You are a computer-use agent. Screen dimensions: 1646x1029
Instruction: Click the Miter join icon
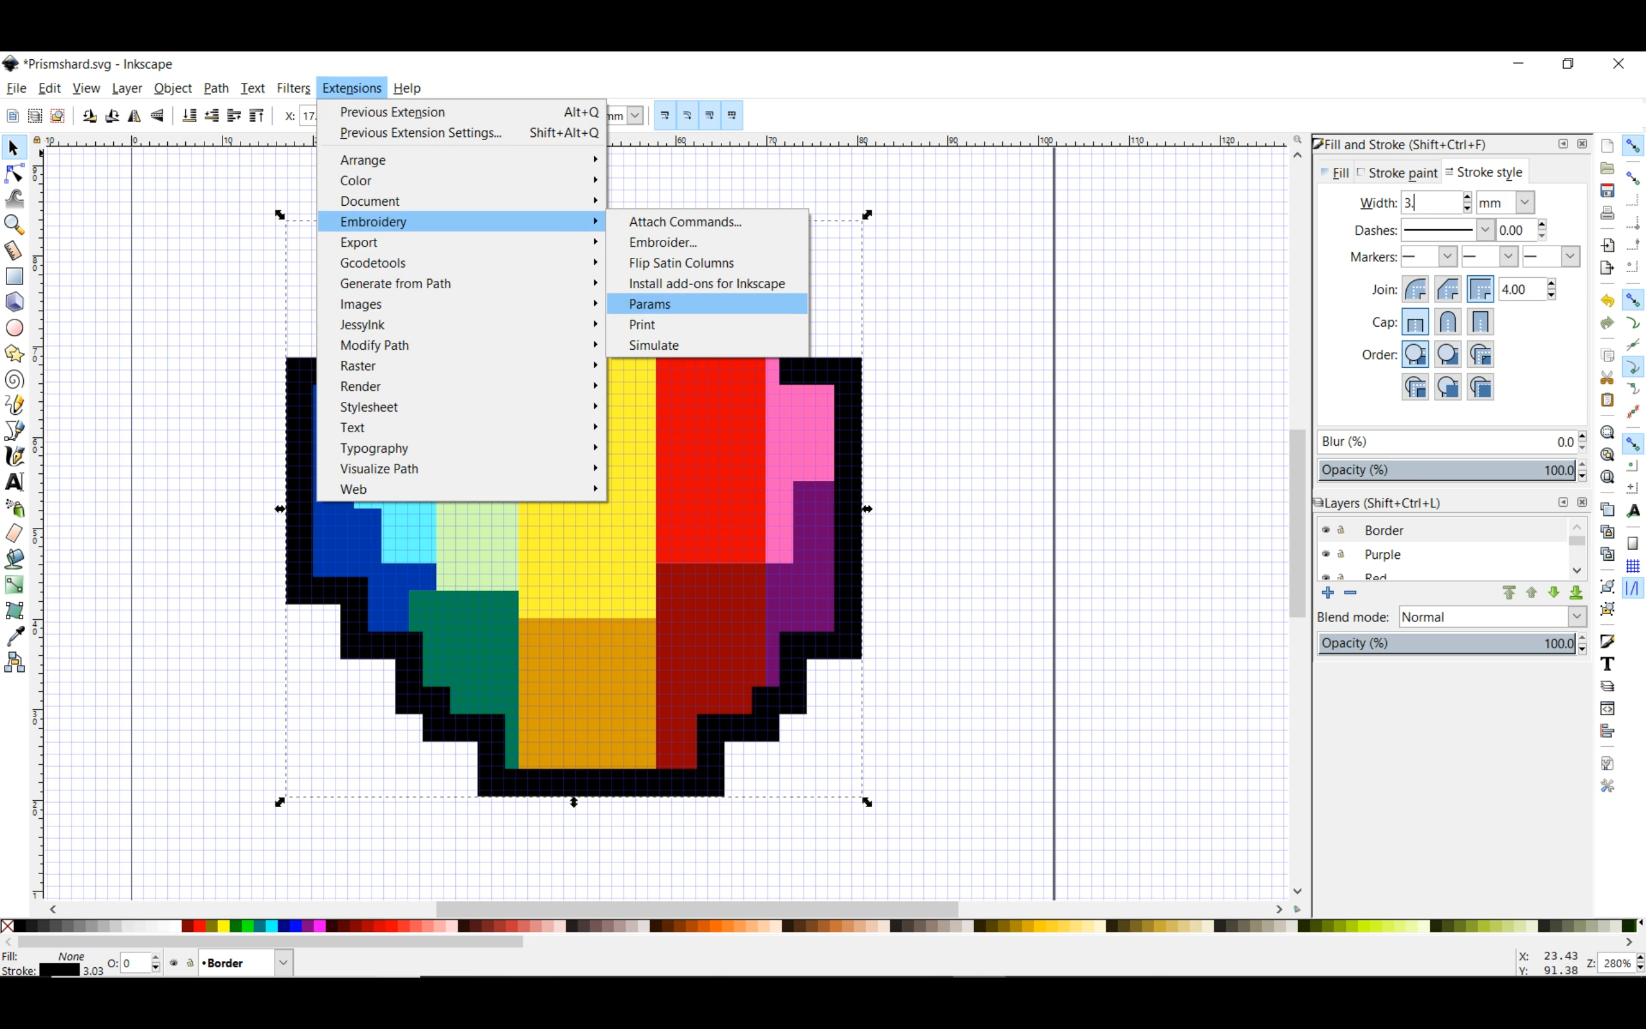tap(1479, 288)
